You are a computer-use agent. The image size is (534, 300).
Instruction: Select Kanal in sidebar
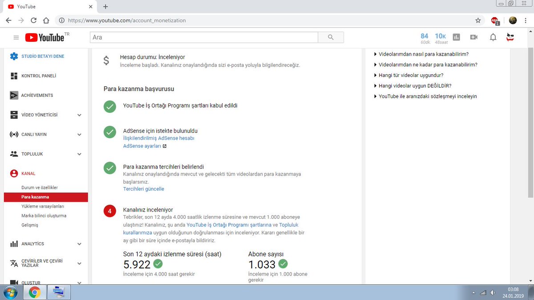click(28, 173)
